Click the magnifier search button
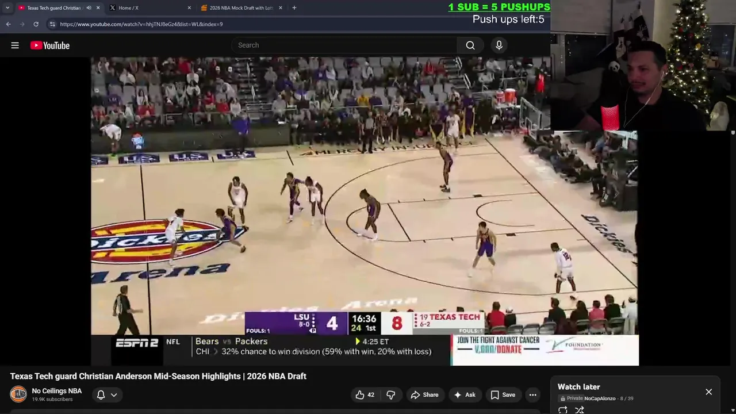736x414 pixels. pos(470,45)
